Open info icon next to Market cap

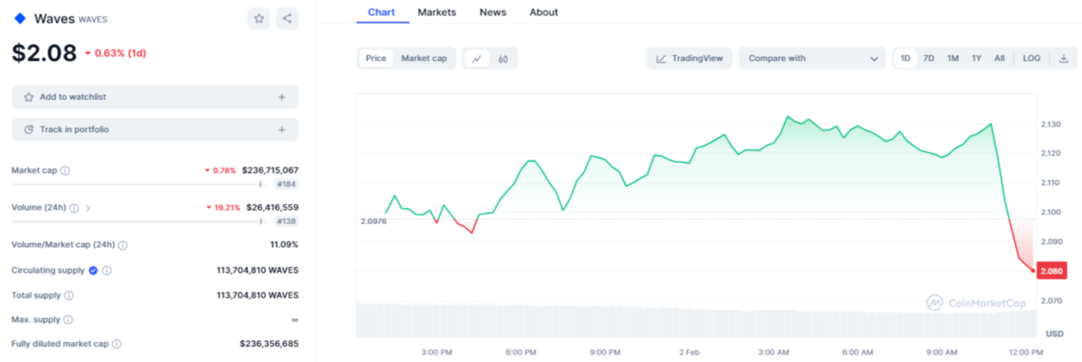[65, 170]
